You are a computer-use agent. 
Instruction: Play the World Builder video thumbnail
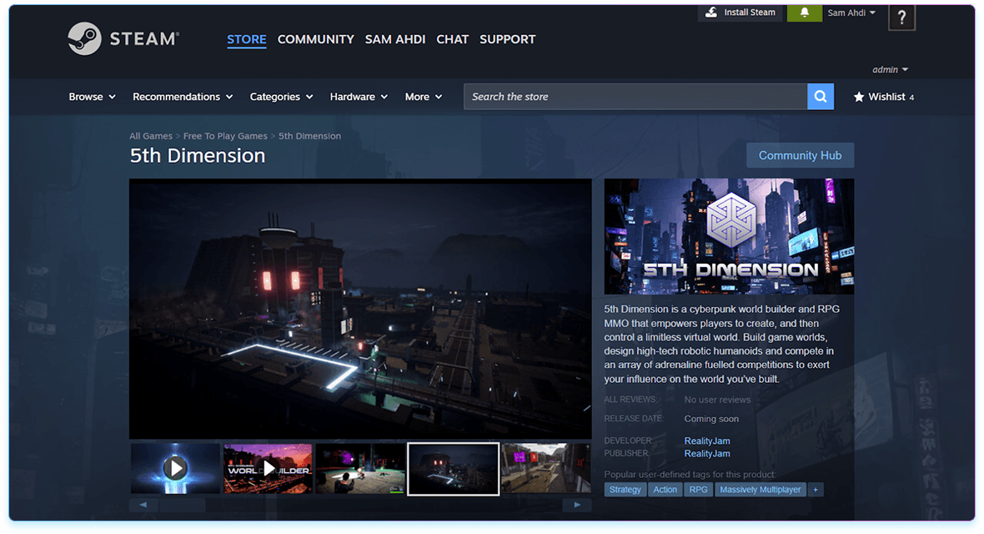coord(268,469)
